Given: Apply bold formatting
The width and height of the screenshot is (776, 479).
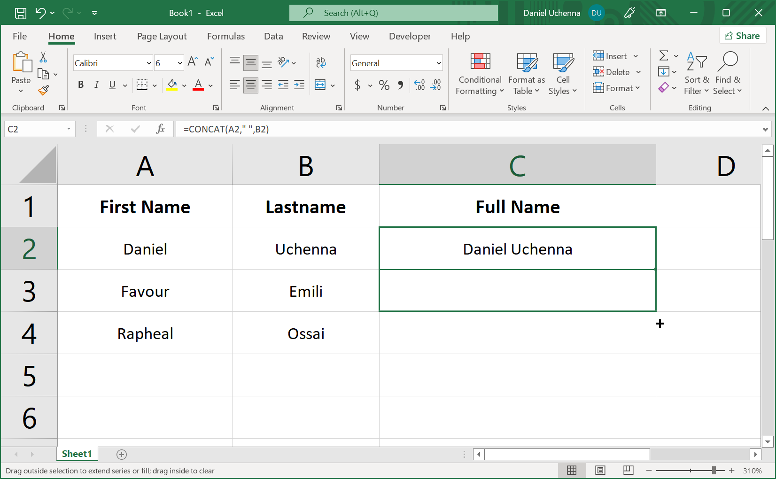Looking at the screenshot, I should point(80,85).
